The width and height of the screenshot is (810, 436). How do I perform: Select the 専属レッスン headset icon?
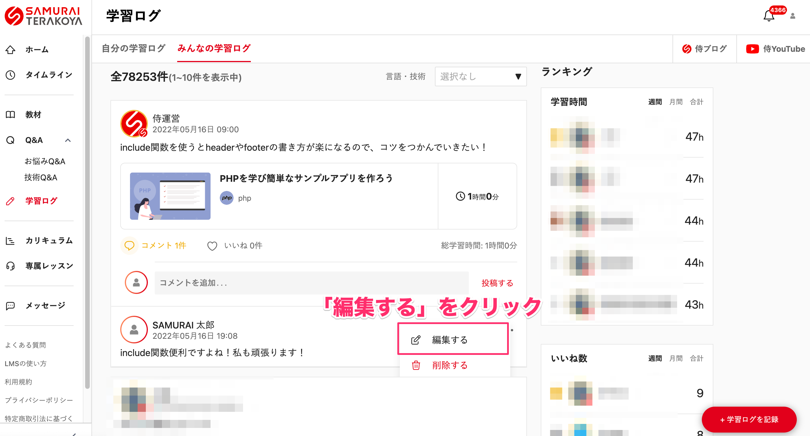tap(10, 266)
